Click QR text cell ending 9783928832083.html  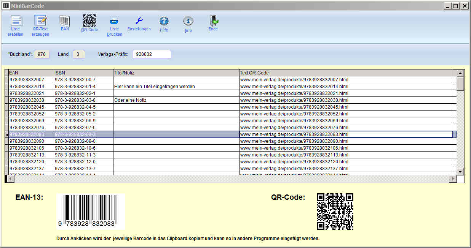346,134
